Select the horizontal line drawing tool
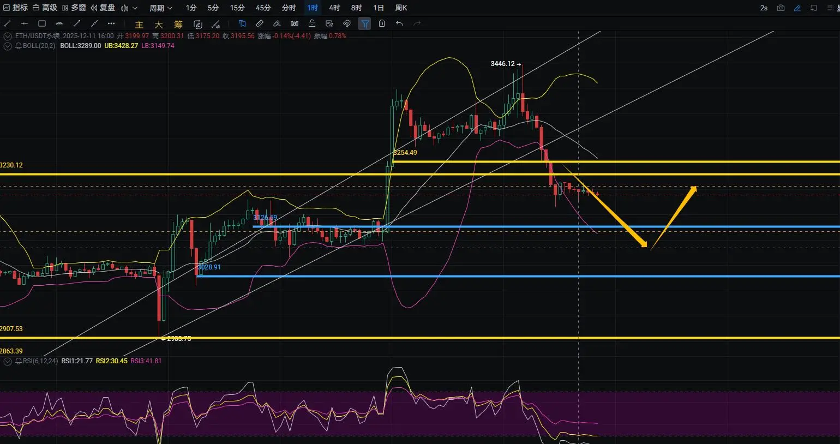The height and width of the screenshot is (444, 840). [25, 23]
